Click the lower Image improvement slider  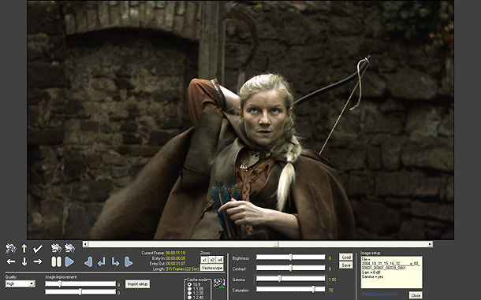pyautogui.click(x=80, y=292)
